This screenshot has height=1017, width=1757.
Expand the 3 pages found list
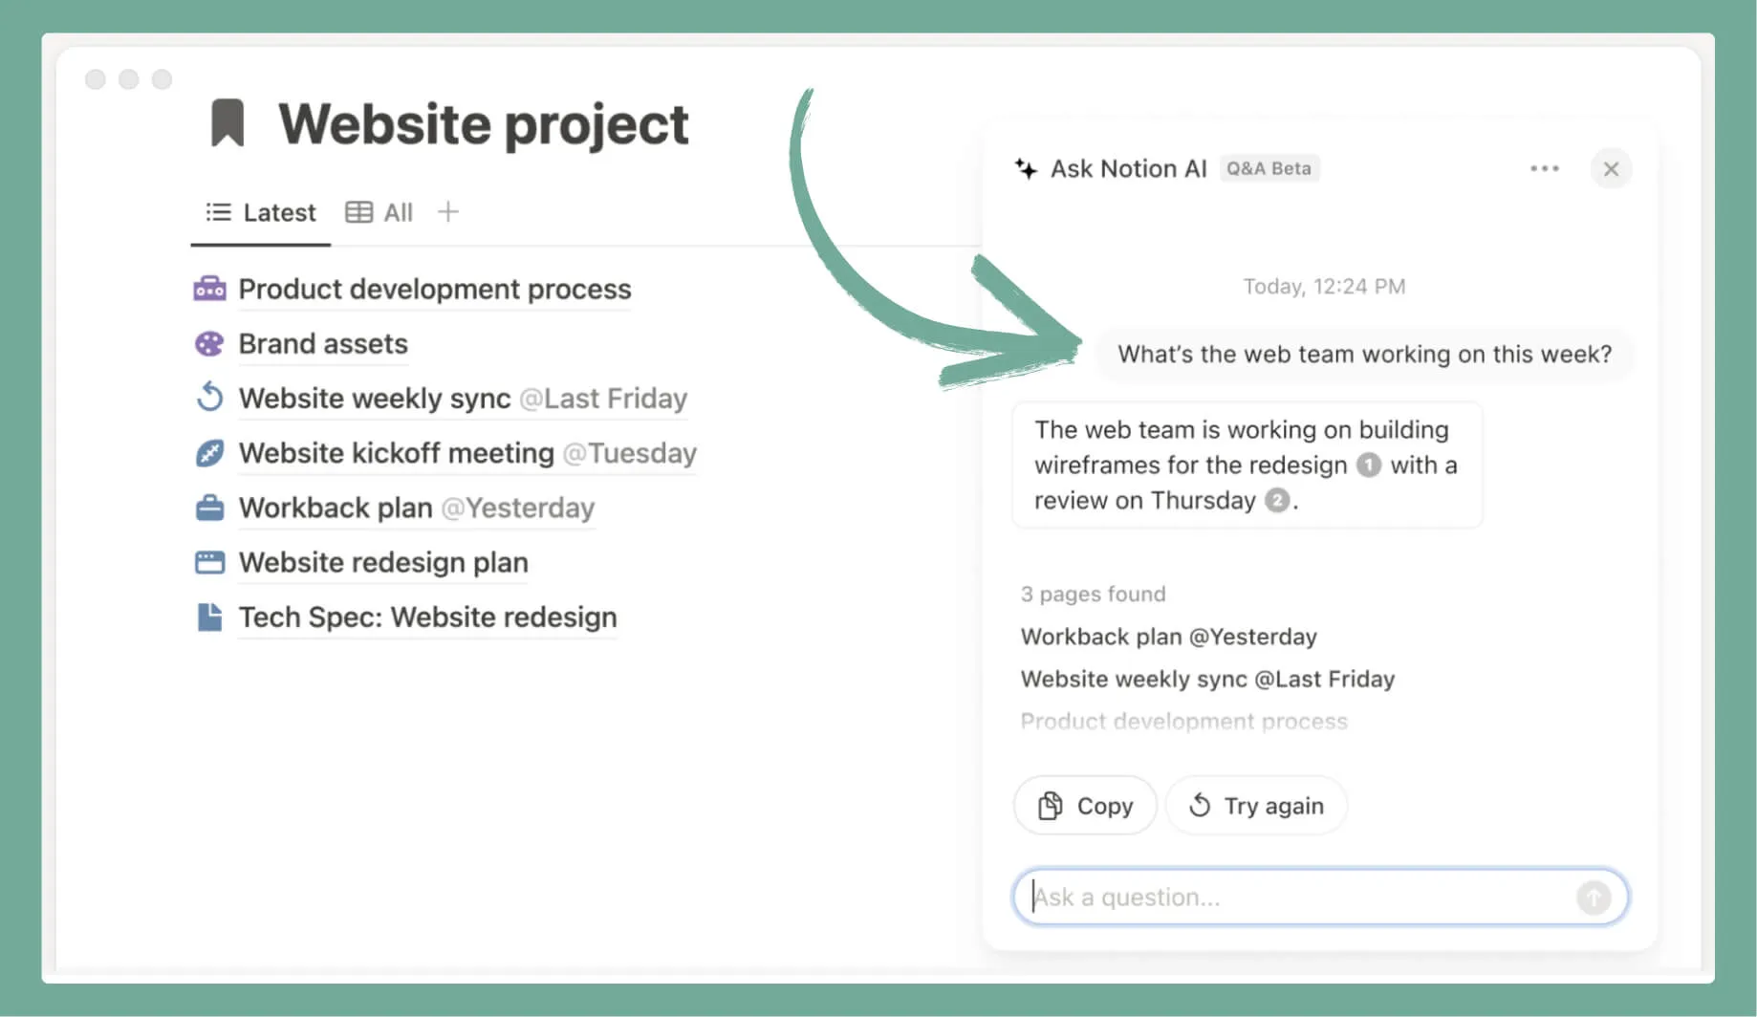coord(1093,594)
